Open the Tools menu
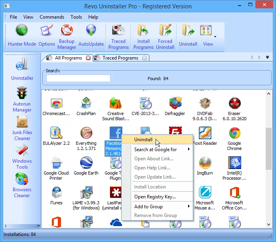 click(76, 17)
